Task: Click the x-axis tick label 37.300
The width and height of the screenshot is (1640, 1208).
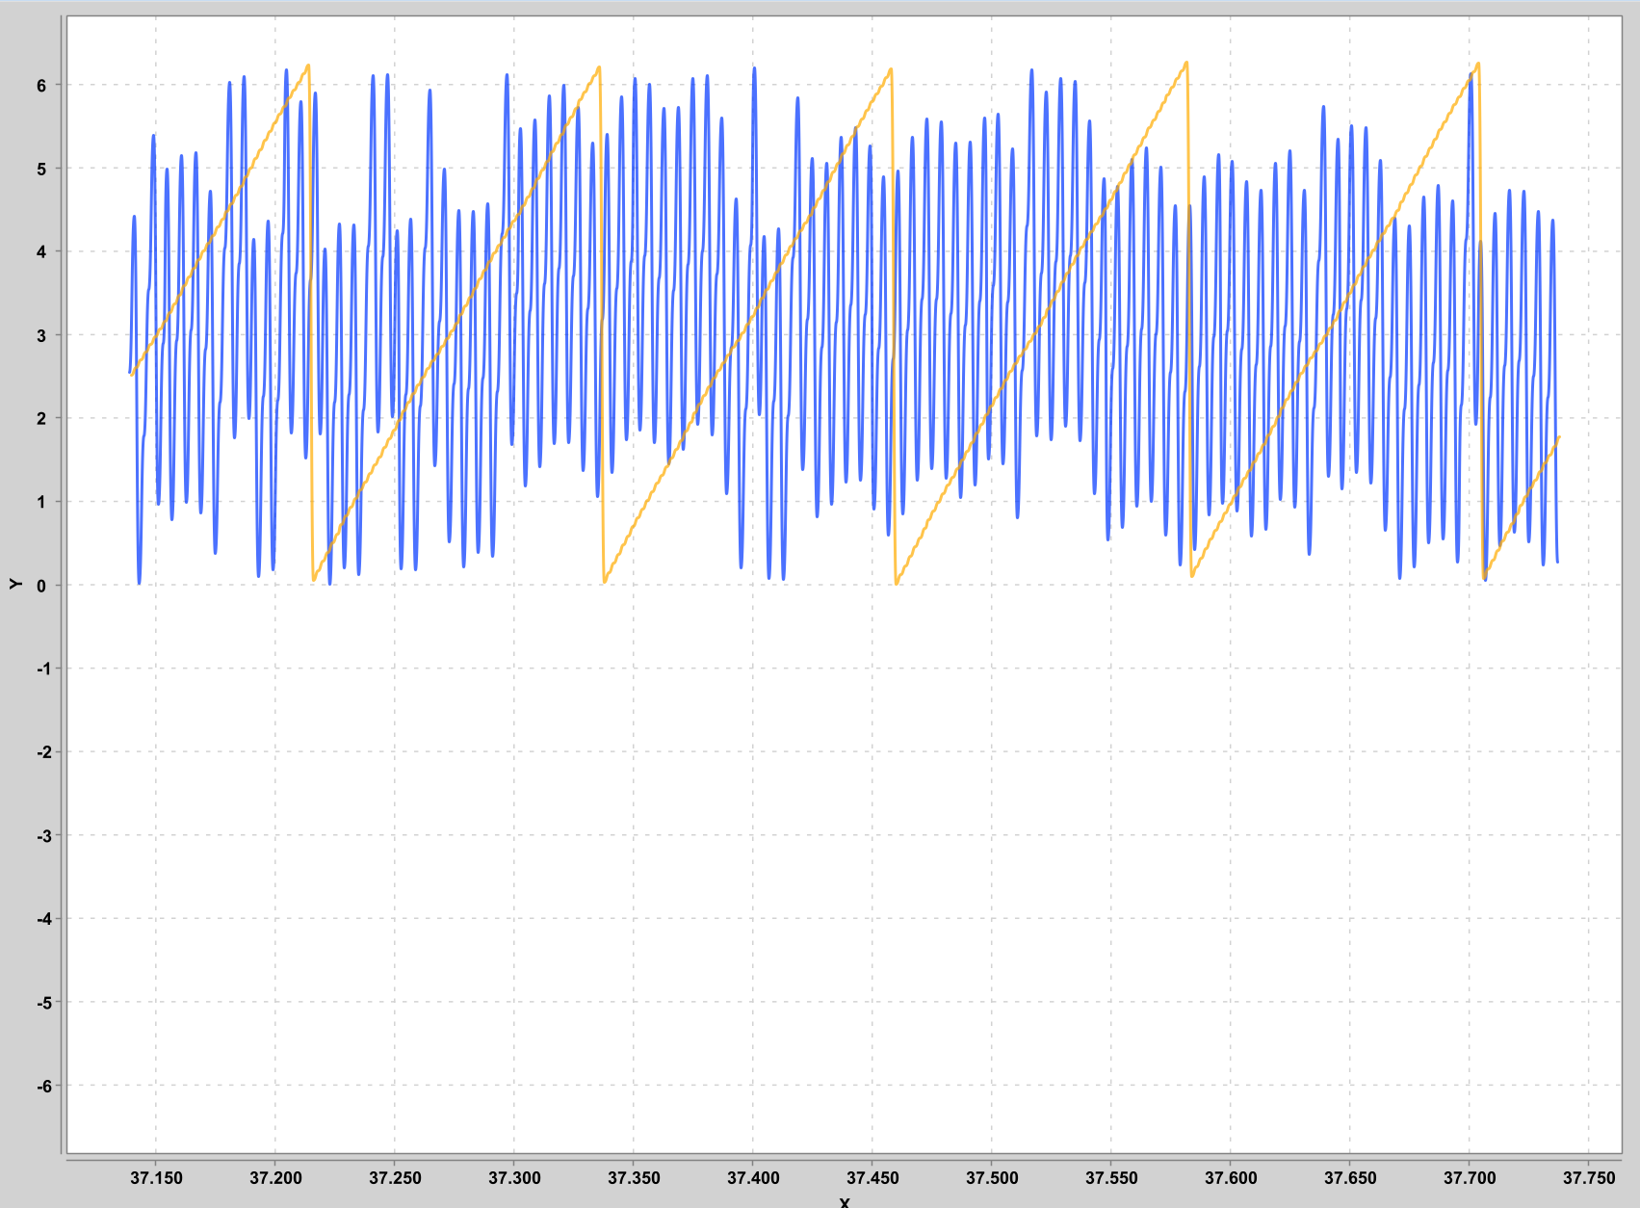Action: (514, 1178)
